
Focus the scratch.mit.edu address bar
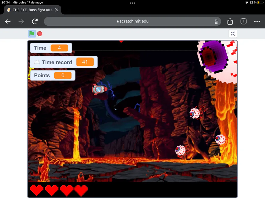coord(132,21)
